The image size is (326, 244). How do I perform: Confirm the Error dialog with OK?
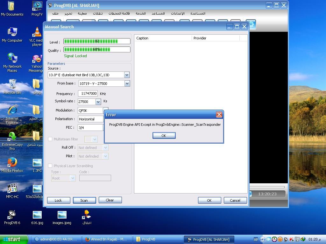click(164, 135)
